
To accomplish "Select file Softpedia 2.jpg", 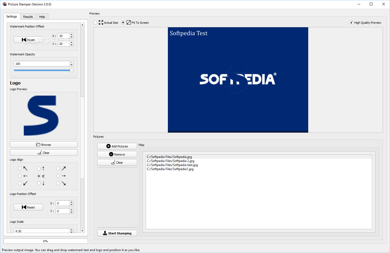I will coord(259,161).
